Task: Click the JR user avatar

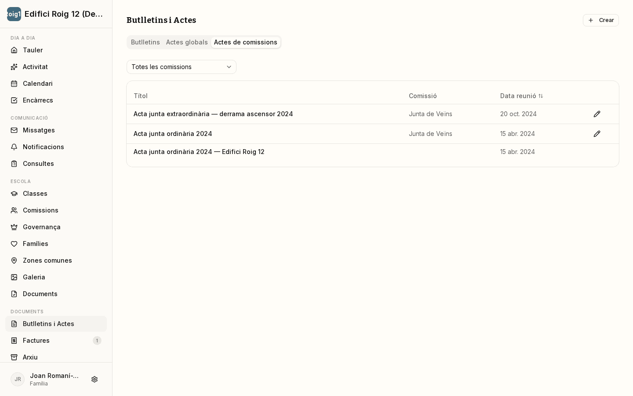Action: (x=18, y=379)
